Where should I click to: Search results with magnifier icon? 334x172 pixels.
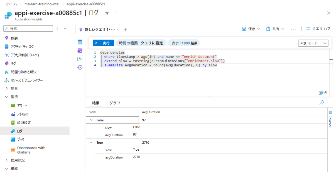pyautogui.click(x=322, y=102)
